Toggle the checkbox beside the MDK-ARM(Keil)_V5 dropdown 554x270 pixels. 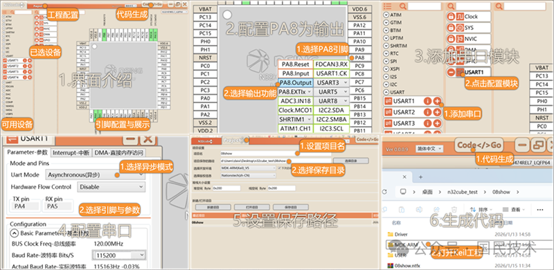pos(280,168)
